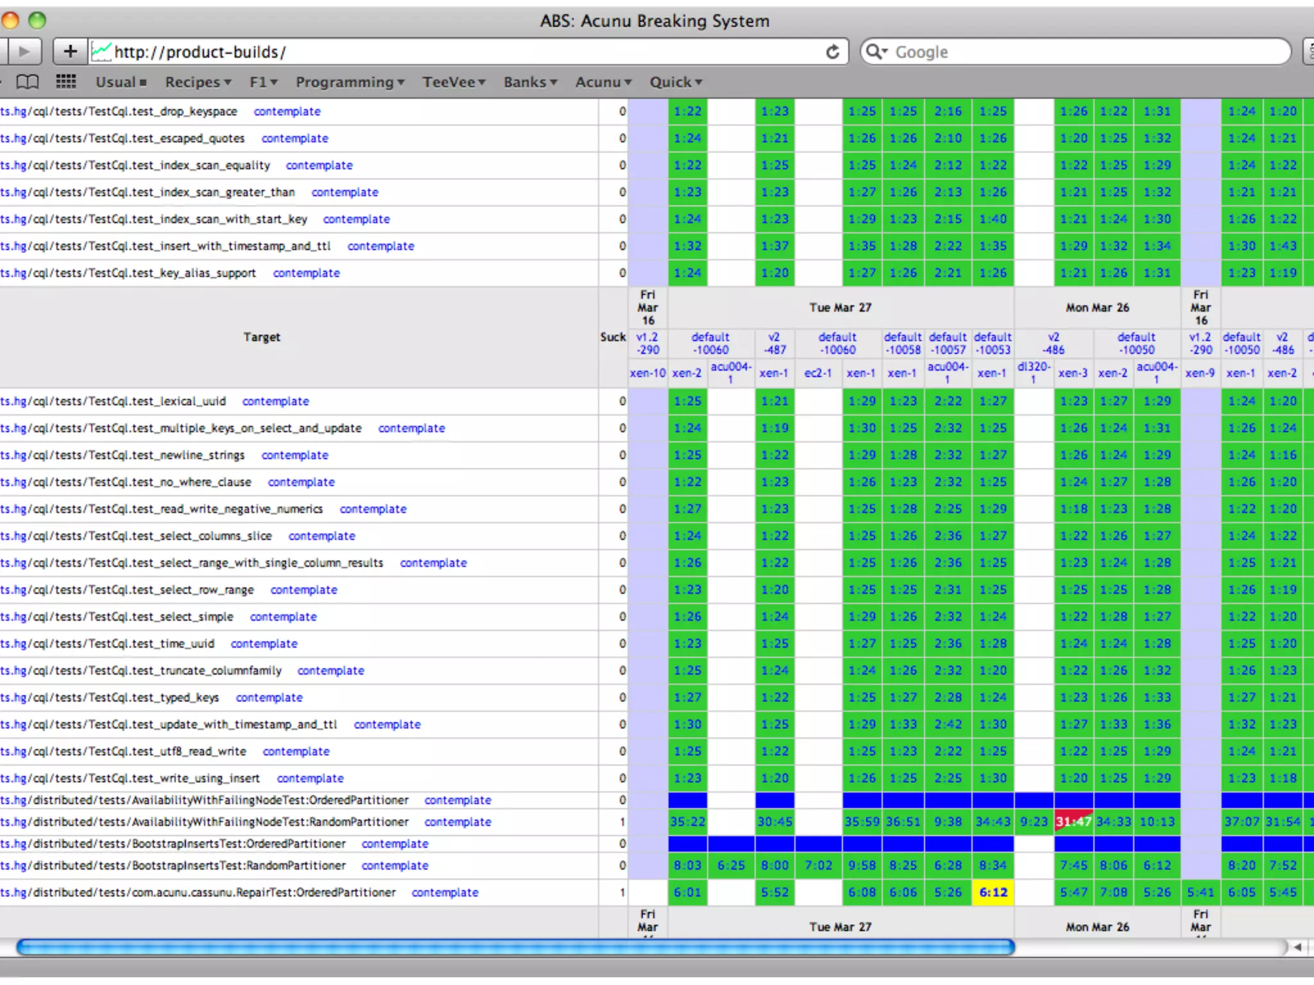Click the forward navigation arrow

coord(24,52)
